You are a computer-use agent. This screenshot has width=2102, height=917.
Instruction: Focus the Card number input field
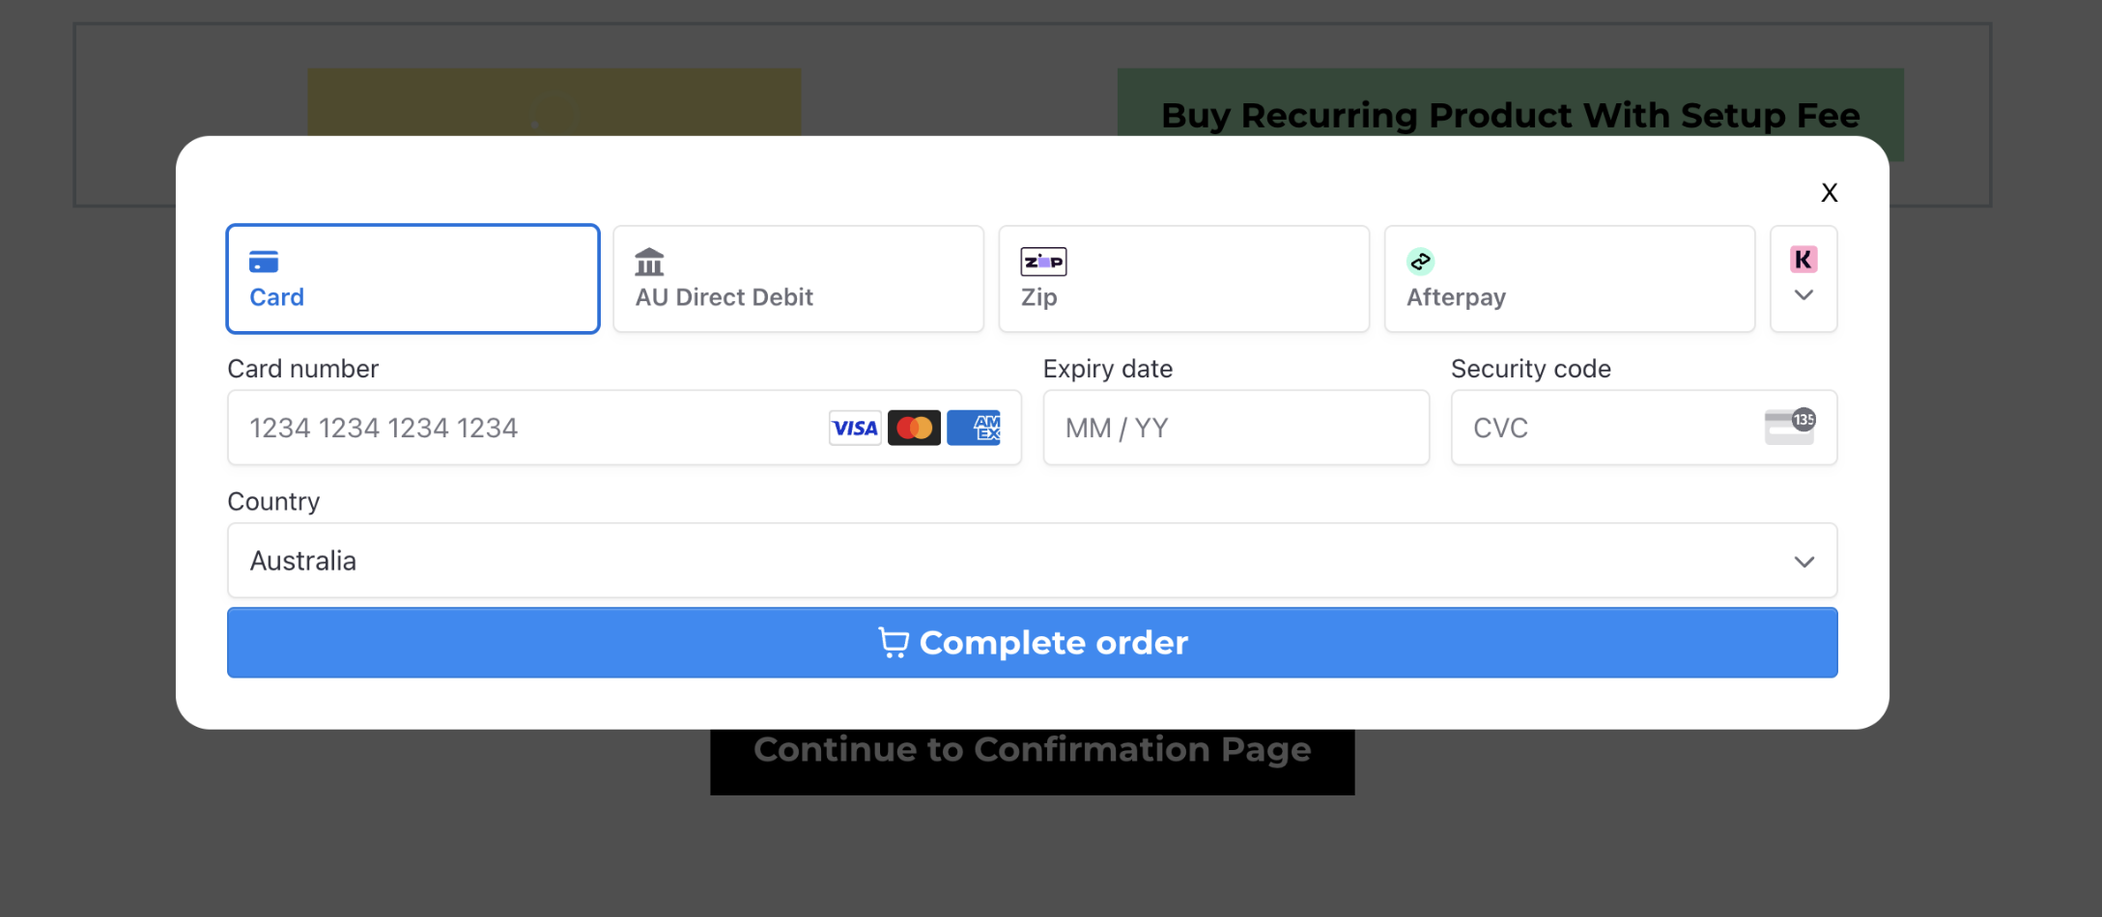pos(624,428)
